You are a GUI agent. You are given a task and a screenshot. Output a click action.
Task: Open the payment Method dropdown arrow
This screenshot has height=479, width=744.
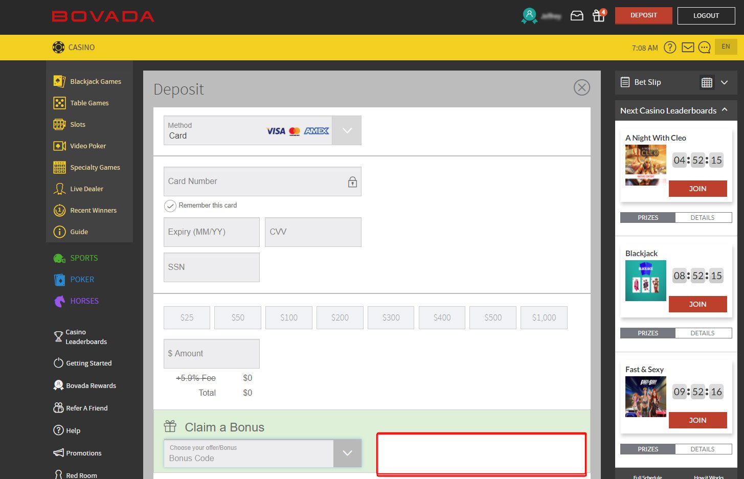[347, 130]
